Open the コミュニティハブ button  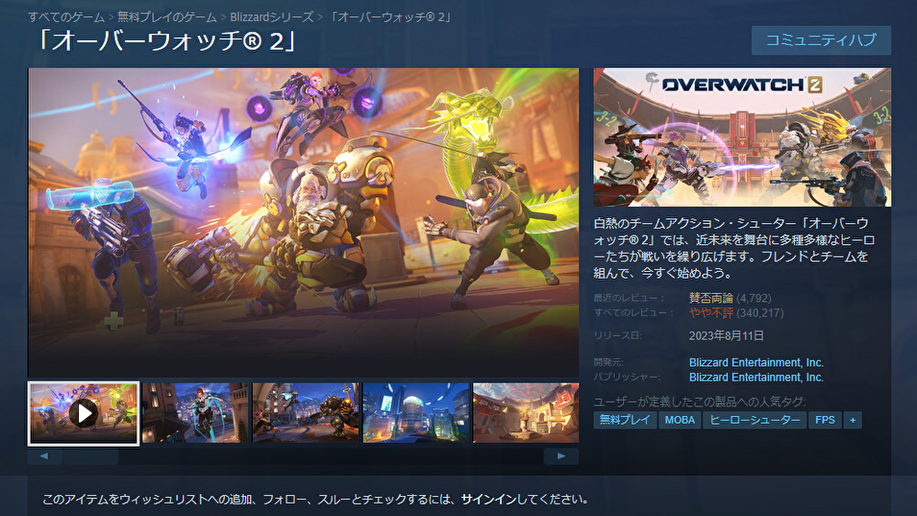[821, 40]
